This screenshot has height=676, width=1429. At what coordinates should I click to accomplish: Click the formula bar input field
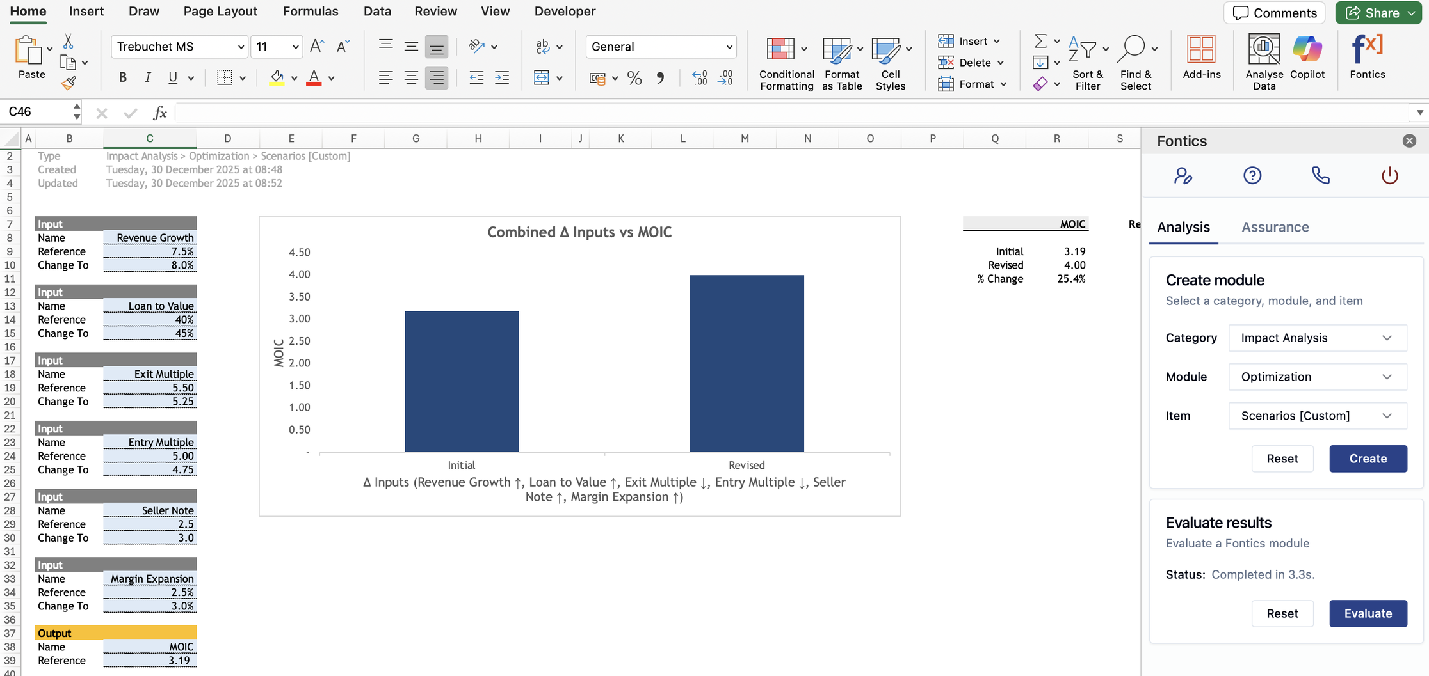[x=768, y=113]
